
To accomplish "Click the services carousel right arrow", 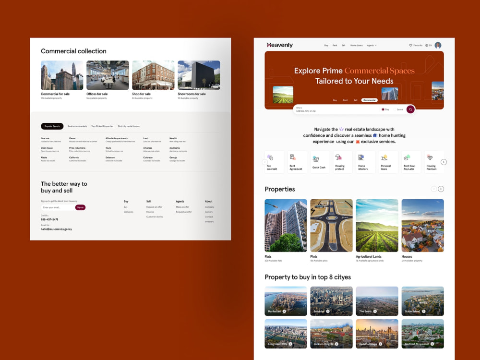I will (x=444, y=162).
